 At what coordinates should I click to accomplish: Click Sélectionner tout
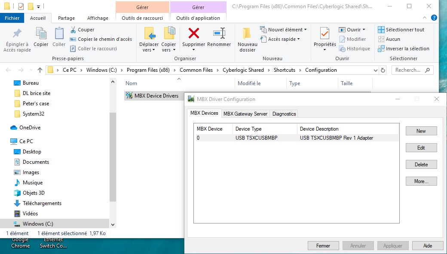401,30
